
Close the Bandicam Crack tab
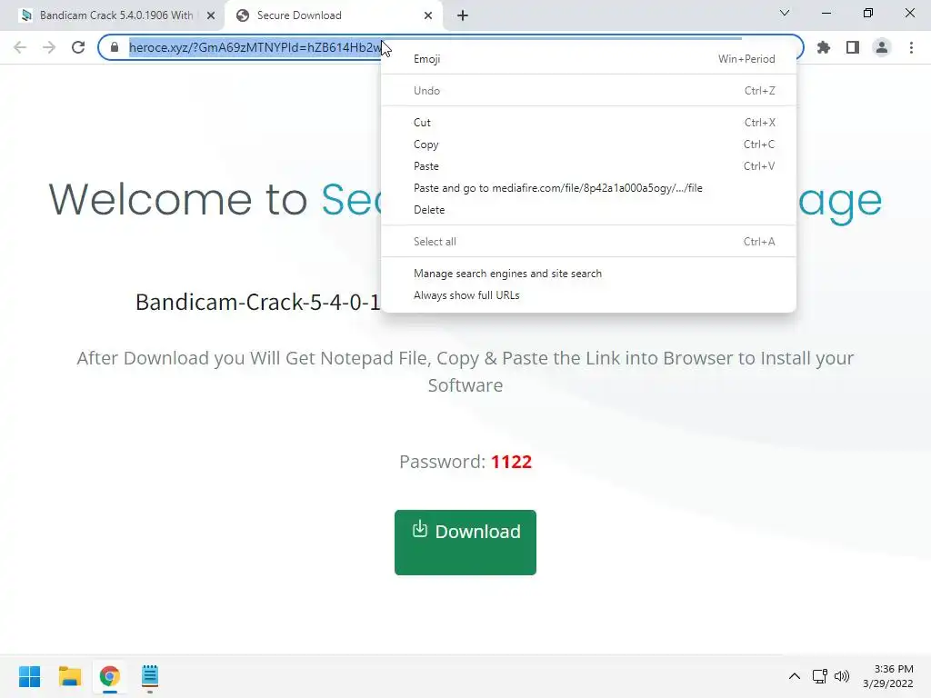point(211,15)
